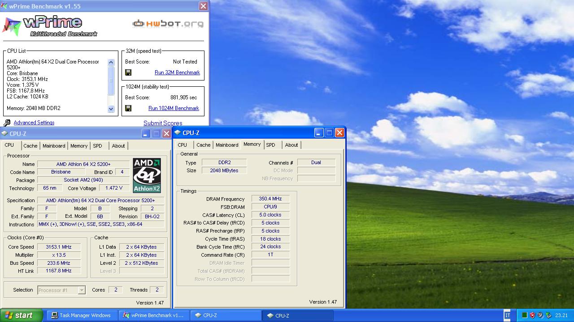Click the Package field Socket AM2 (940)

click(83, 180)
